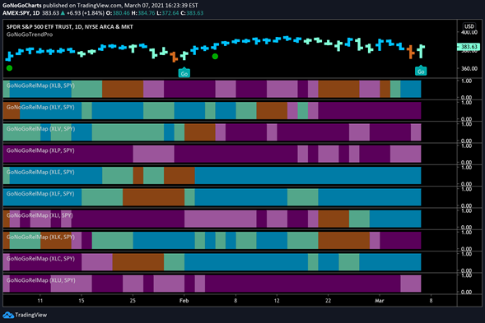Select the GoNoGoRelMap (XLU, SPY) label
Image resolution: width=485 pixels, height=323 pixels.
click(x=41, y=280)
